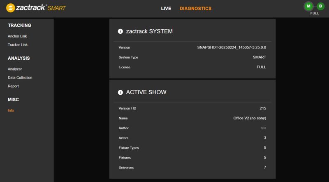Click the Version / ID value 215

pos(263,108)
